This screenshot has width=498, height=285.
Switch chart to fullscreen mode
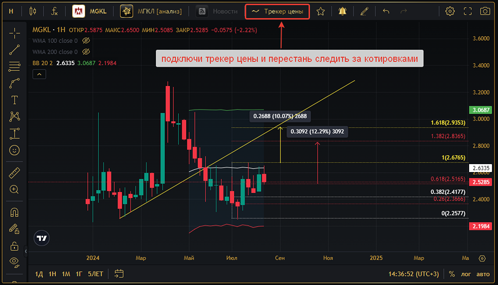468,11
